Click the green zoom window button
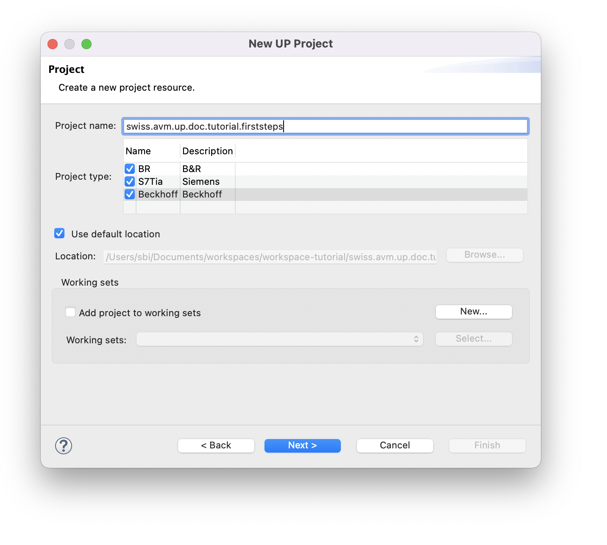The width and height of the screenshot is (607, 545). pyautogui.click(x=86, y=44)
